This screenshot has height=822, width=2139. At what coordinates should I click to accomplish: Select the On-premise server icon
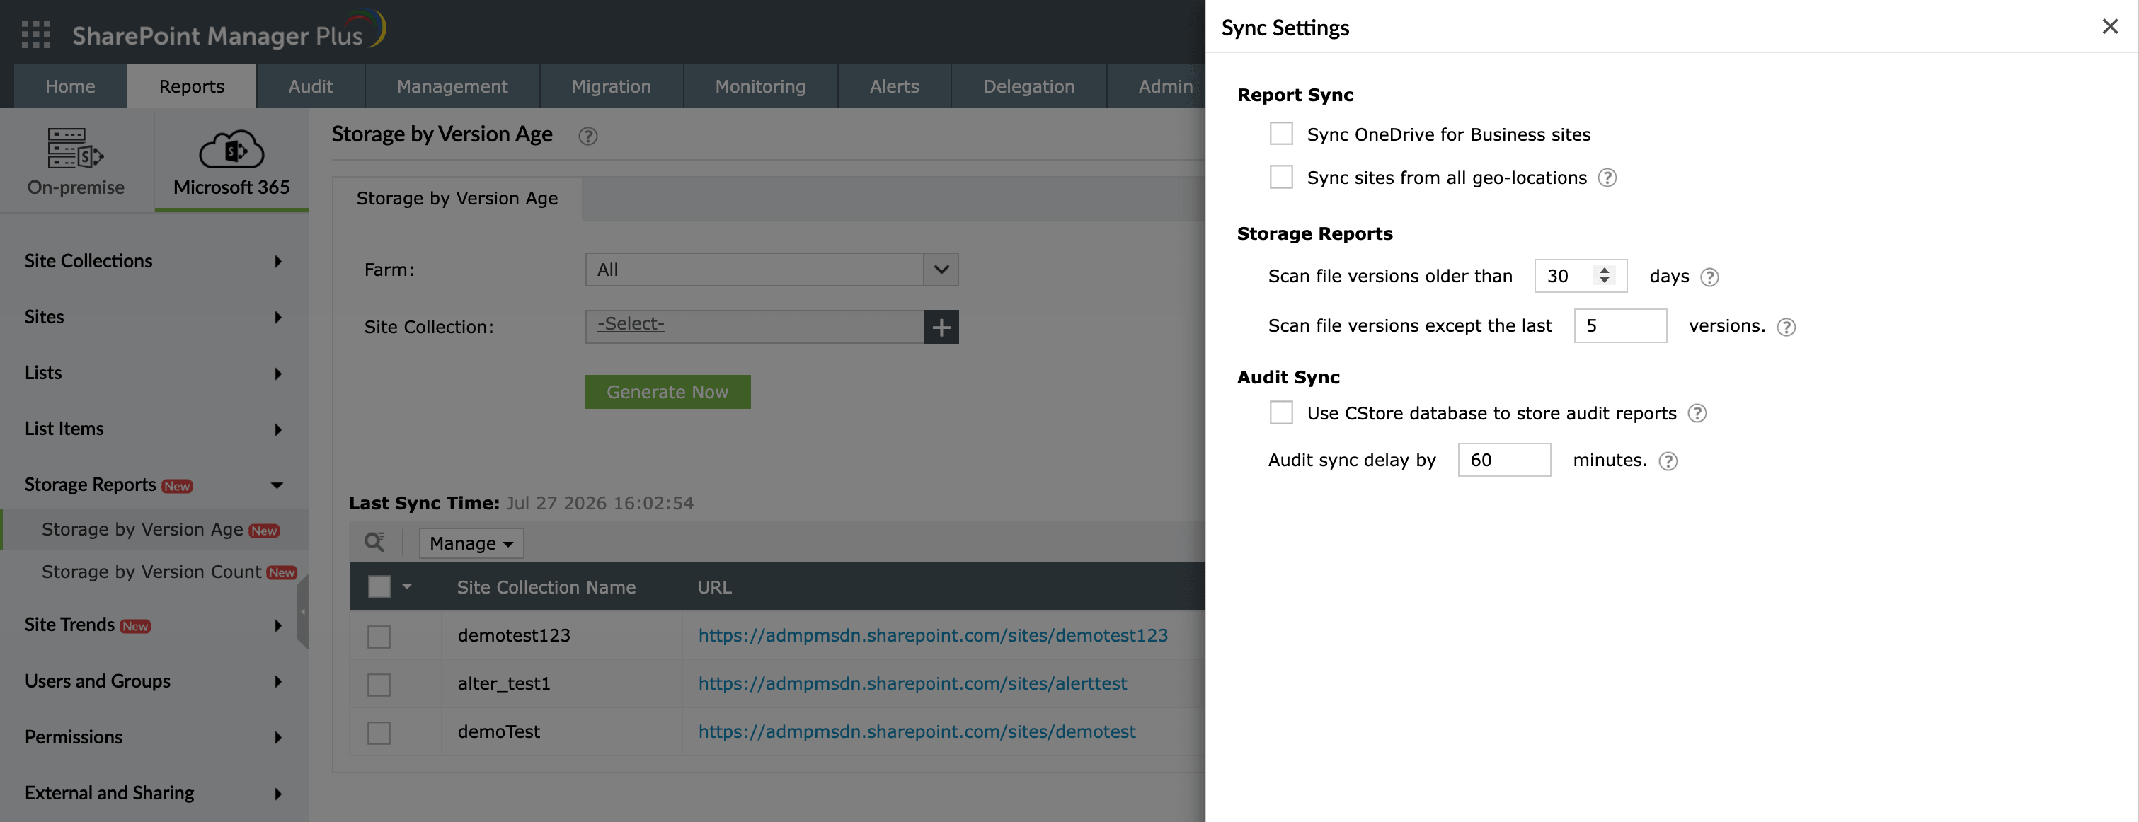[76, 149]
